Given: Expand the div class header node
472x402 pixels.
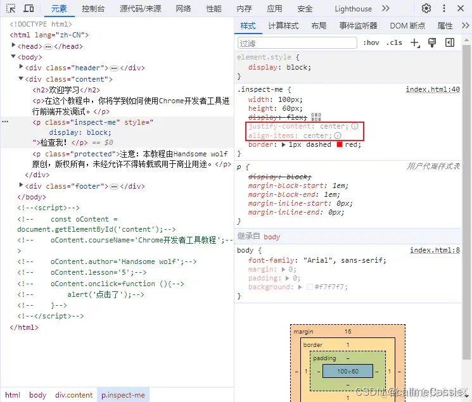Looking at the screenshot, I should click(21, 66).
